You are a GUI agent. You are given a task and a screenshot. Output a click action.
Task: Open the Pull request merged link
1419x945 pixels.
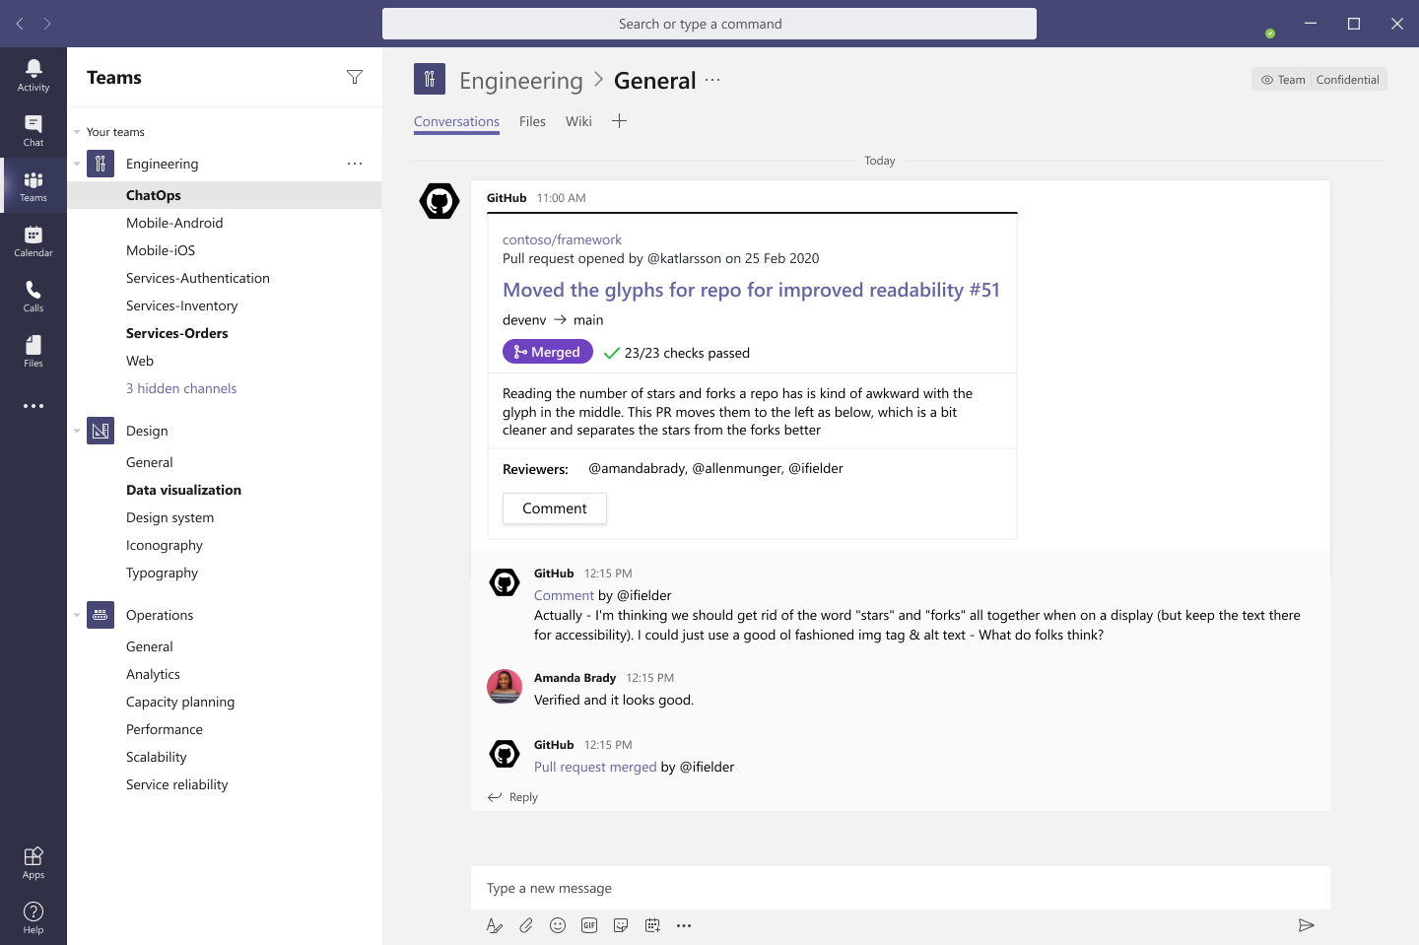(595, 766)
